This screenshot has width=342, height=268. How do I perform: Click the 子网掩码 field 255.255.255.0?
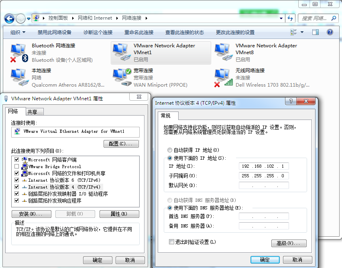[264, 176]
